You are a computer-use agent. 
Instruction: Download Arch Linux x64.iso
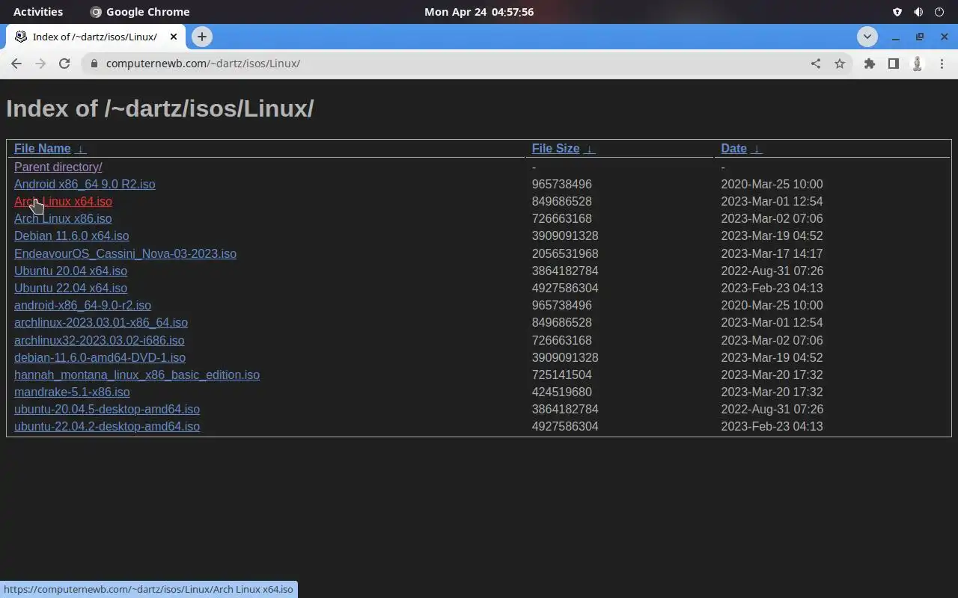63,201
